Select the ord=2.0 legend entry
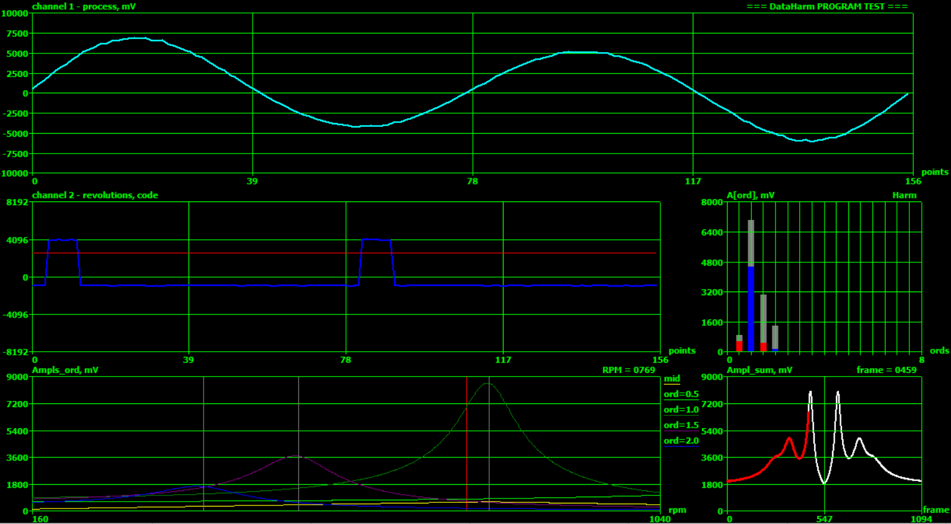This screenshot has width=951, height=524. pyautogui.click(x=680, y=441)
